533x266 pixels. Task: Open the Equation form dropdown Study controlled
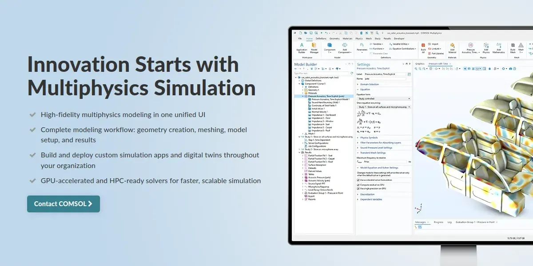point(384,98)
